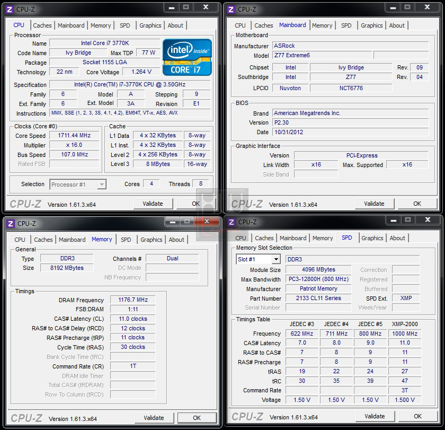Click the part number '2133 CL11 Series'
The height and width of the screenshot is (430, 445).
(318, 298)
